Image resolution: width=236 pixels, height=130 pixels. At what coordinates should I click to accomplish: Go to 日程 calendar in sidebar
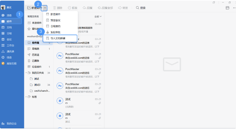click(9, 33)
